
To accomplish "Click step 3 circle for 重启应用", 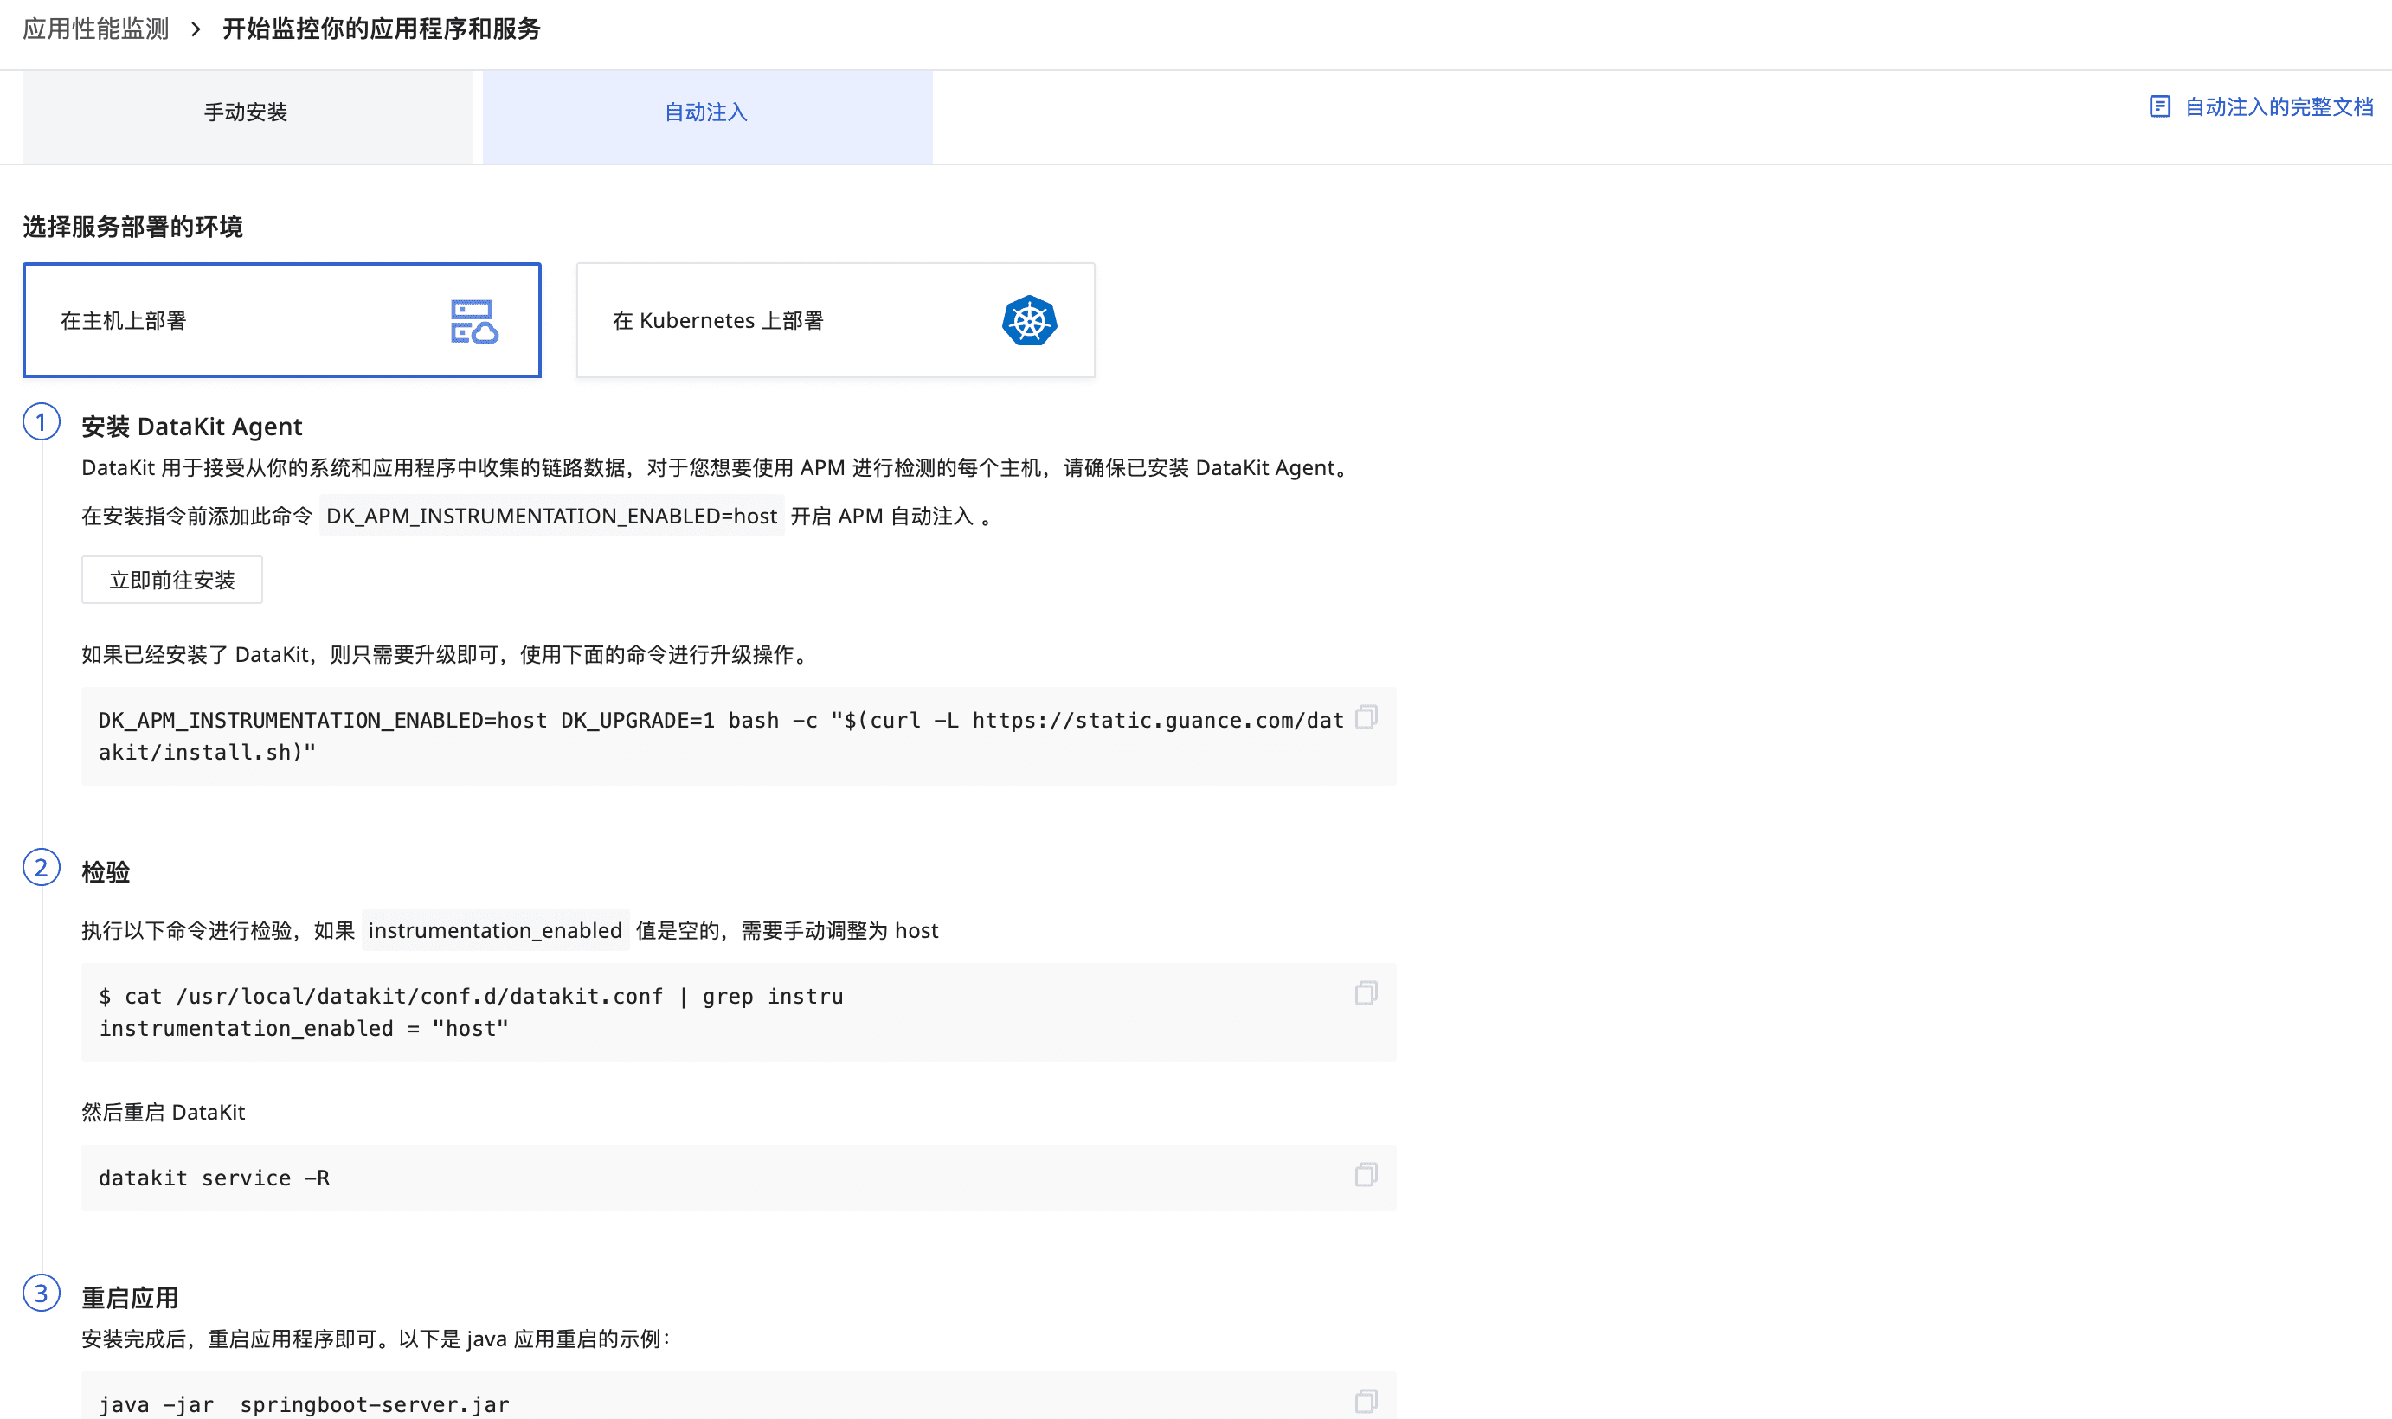I will pos(42,1294).
